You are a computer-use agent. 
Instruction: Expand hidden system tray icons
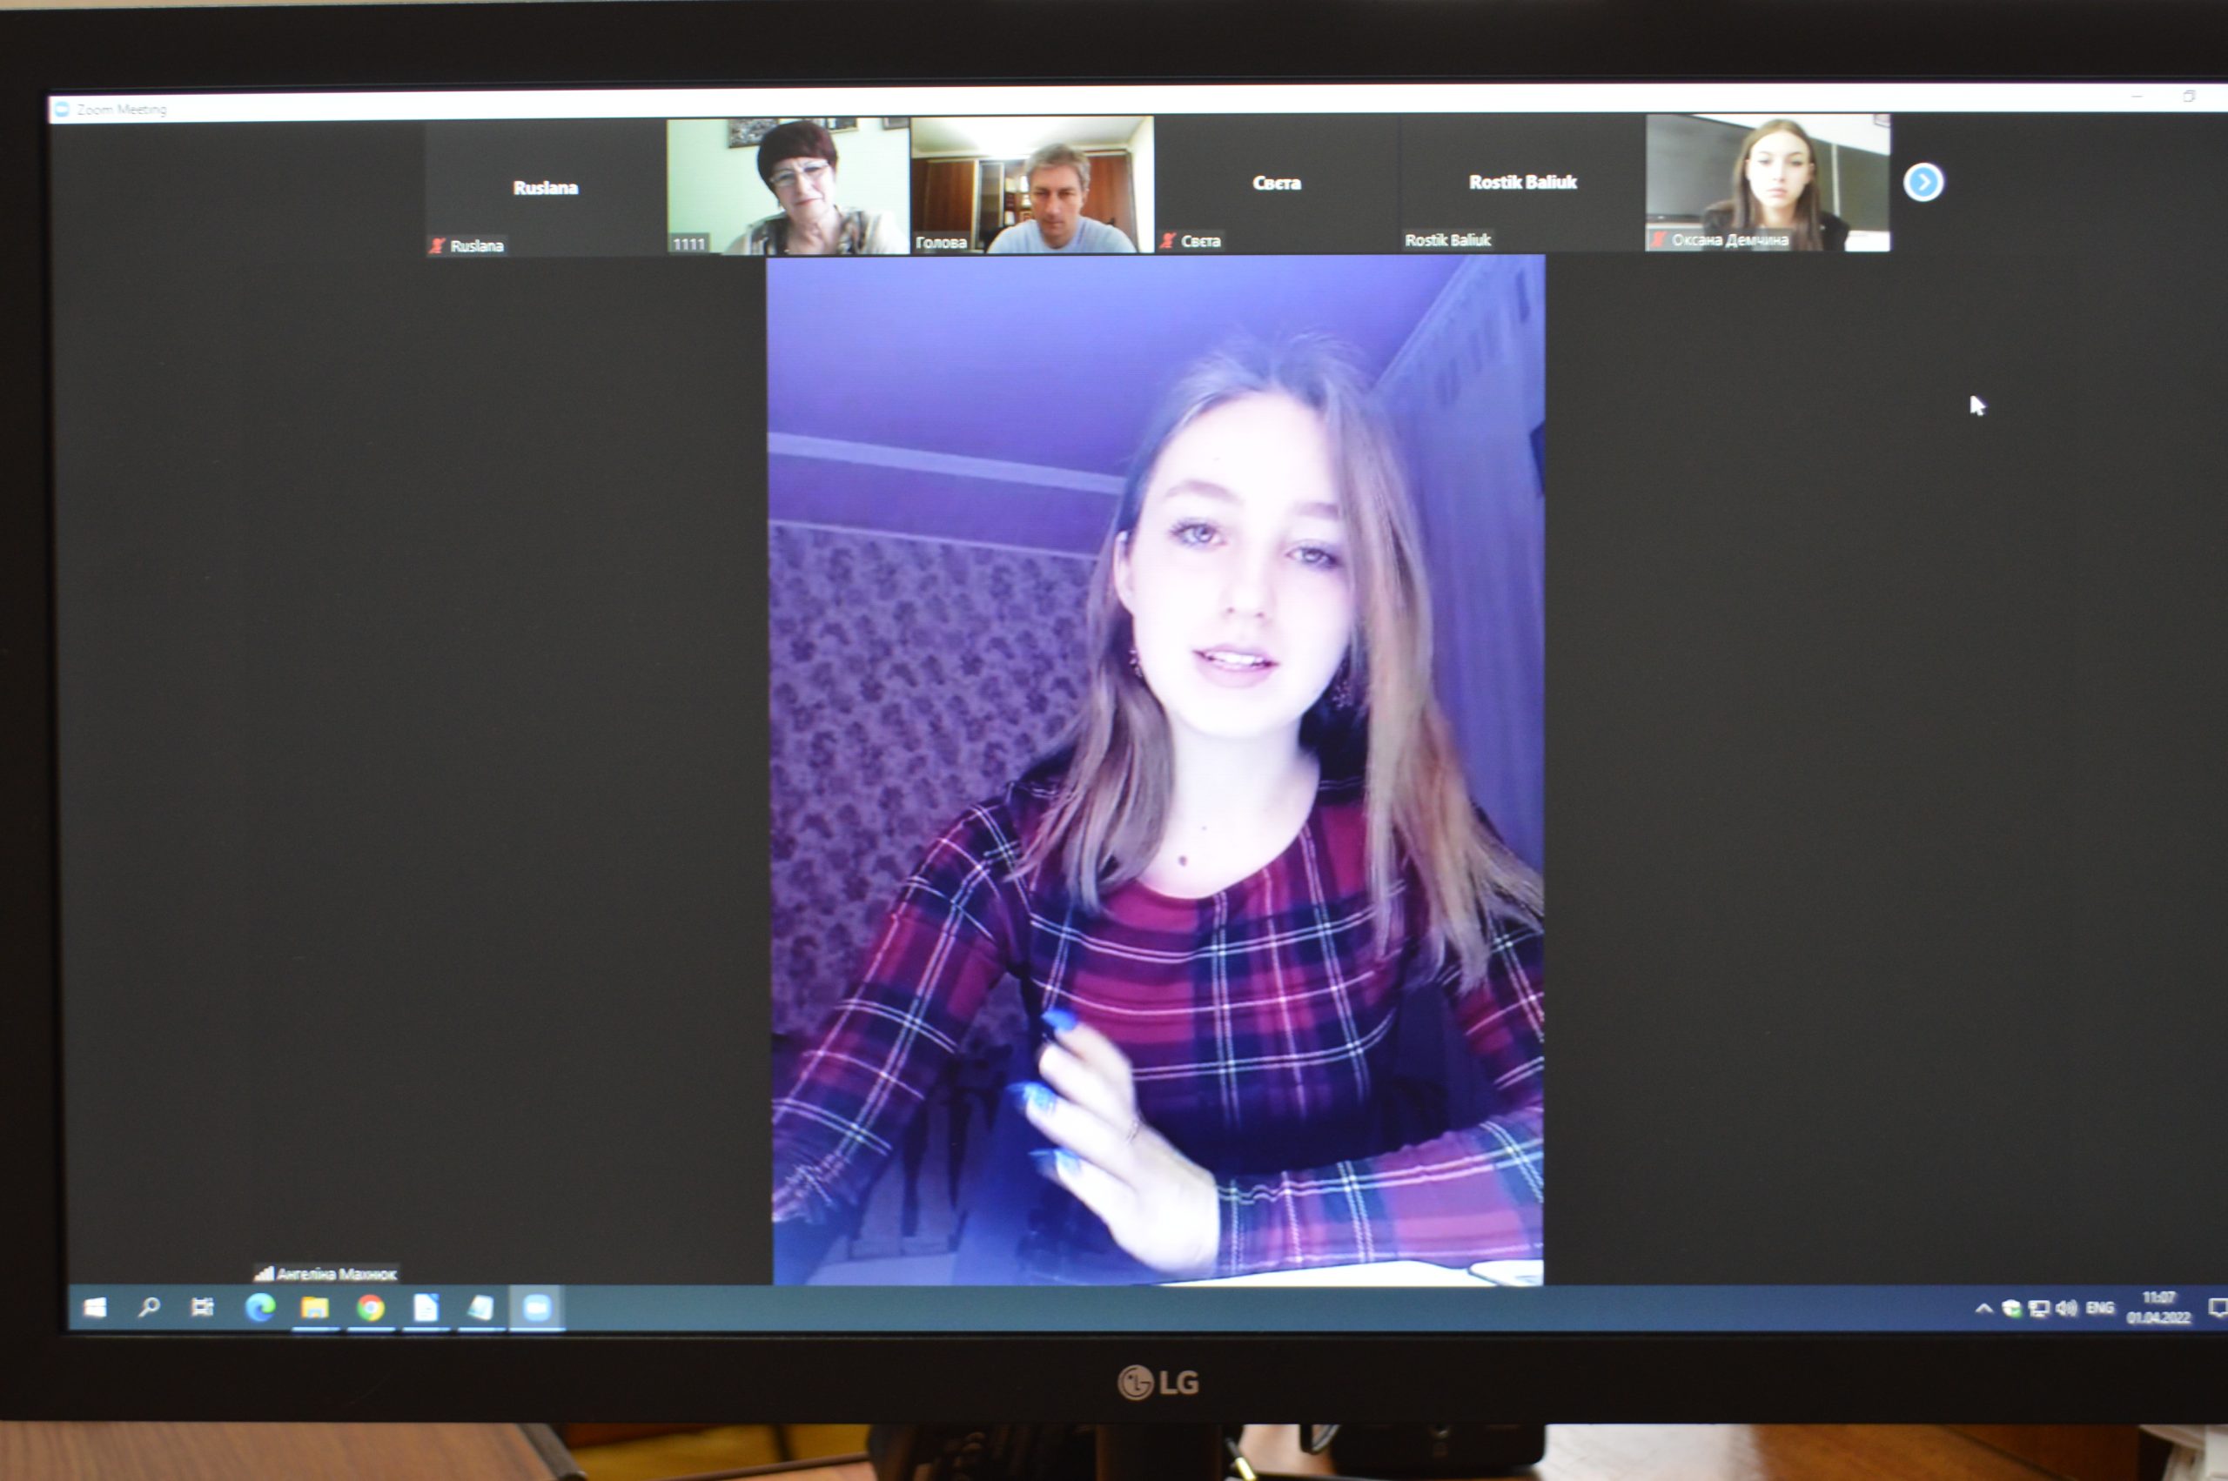pyautogui.click(x=1983, y=1309)
